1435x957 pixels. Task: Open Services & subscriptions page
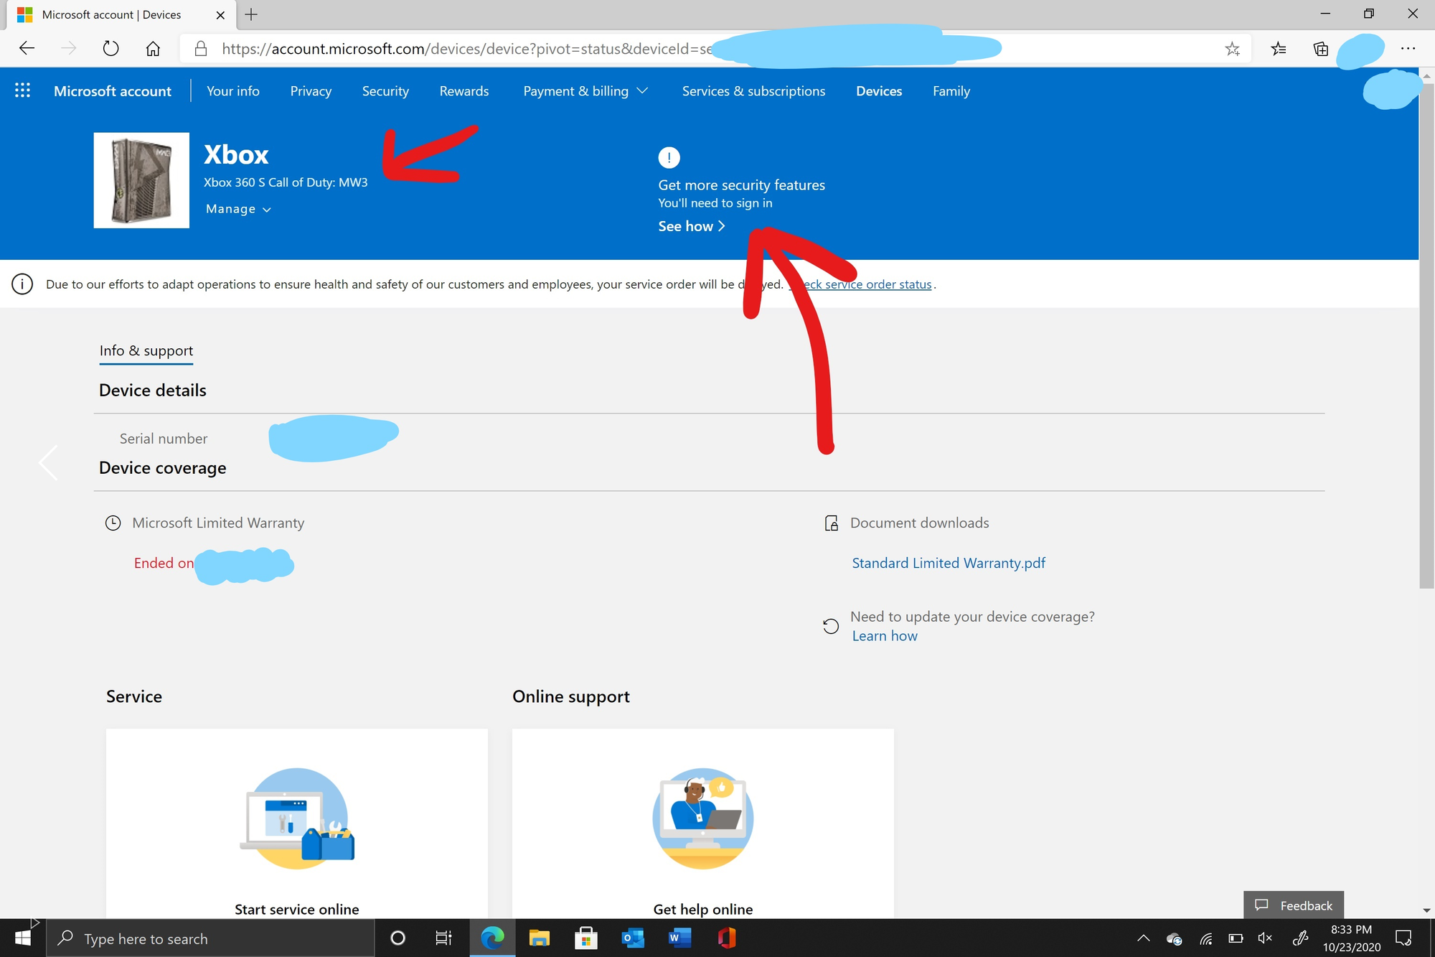coord(753,91)
